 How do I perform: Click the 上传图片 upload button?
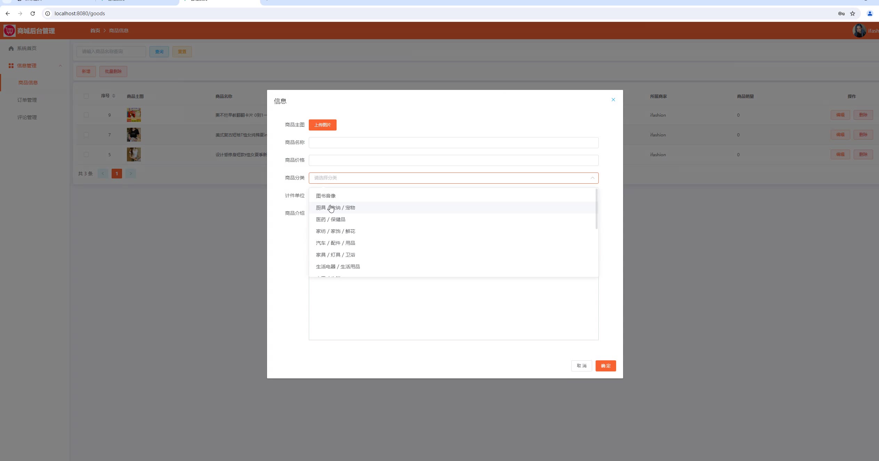(x=322, y=125)
